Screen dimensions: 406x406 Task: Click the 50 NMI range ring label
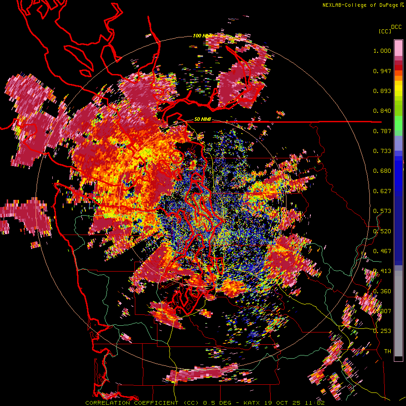(203, 120)
